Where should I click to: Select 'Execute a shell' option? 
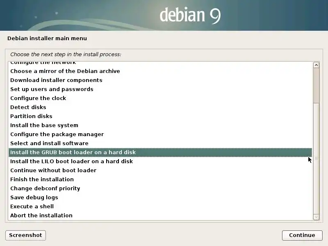160,206
